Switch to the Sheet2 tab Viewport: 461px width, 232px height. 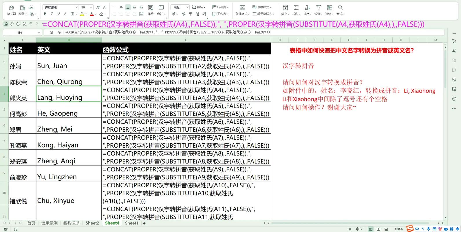[92, 223]
